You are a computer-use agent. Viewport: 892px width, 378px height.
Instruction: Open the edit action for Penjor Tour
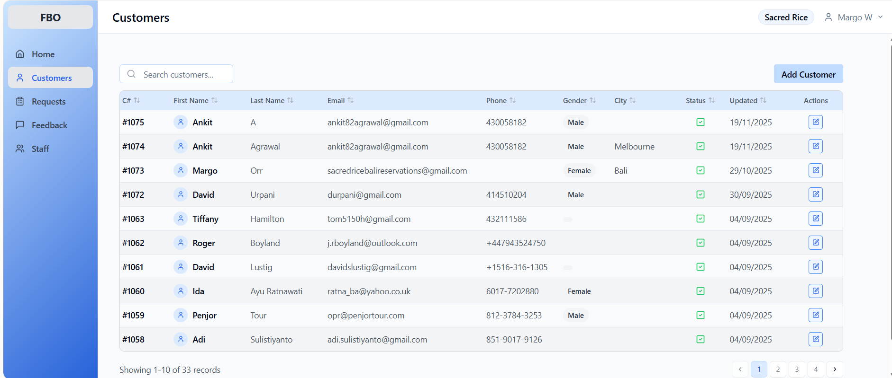(x=815, y=315)
